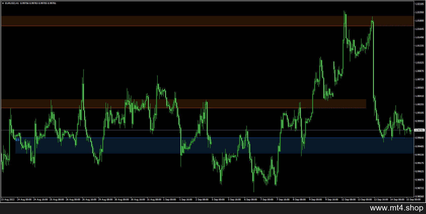Click the triangle arrow beside EURUSD,H1
The height and width of the screenshot is (214, 426).
3,3
